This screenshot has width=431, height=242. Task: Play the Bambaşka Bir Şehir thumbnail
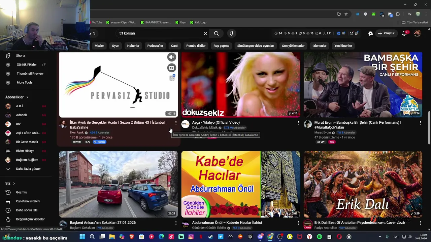click(x=363, y=85)
